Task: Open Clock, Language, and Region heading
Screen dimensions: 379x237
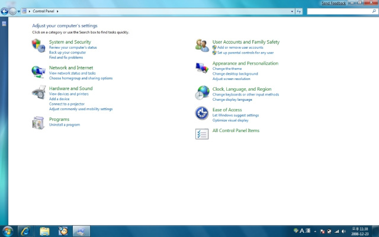Action: coord(242,89)
